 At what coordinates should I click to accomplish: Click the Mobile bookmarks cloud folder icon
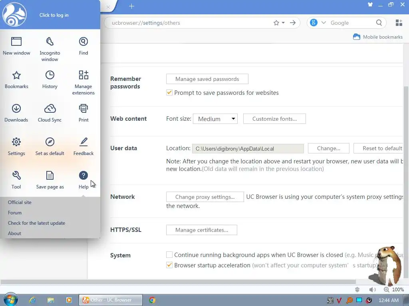pyautogui.click(x=357, y=37)
